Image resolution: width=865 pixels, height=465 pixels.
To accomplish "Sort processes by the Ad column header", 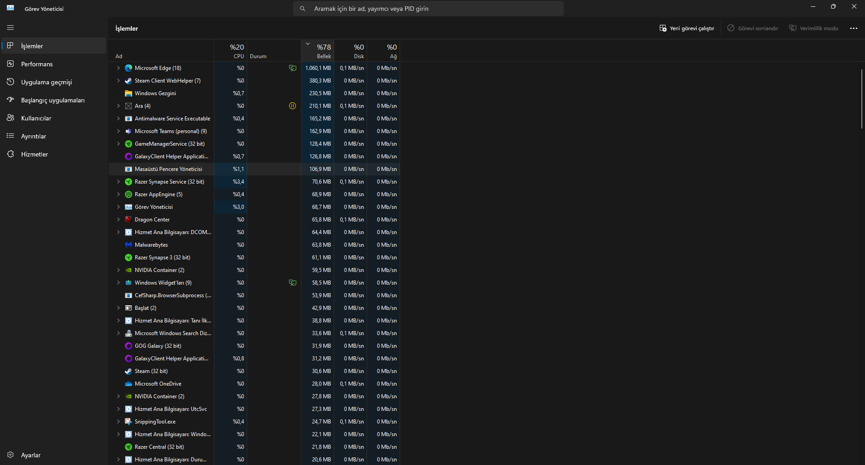I will coord(161,51).
